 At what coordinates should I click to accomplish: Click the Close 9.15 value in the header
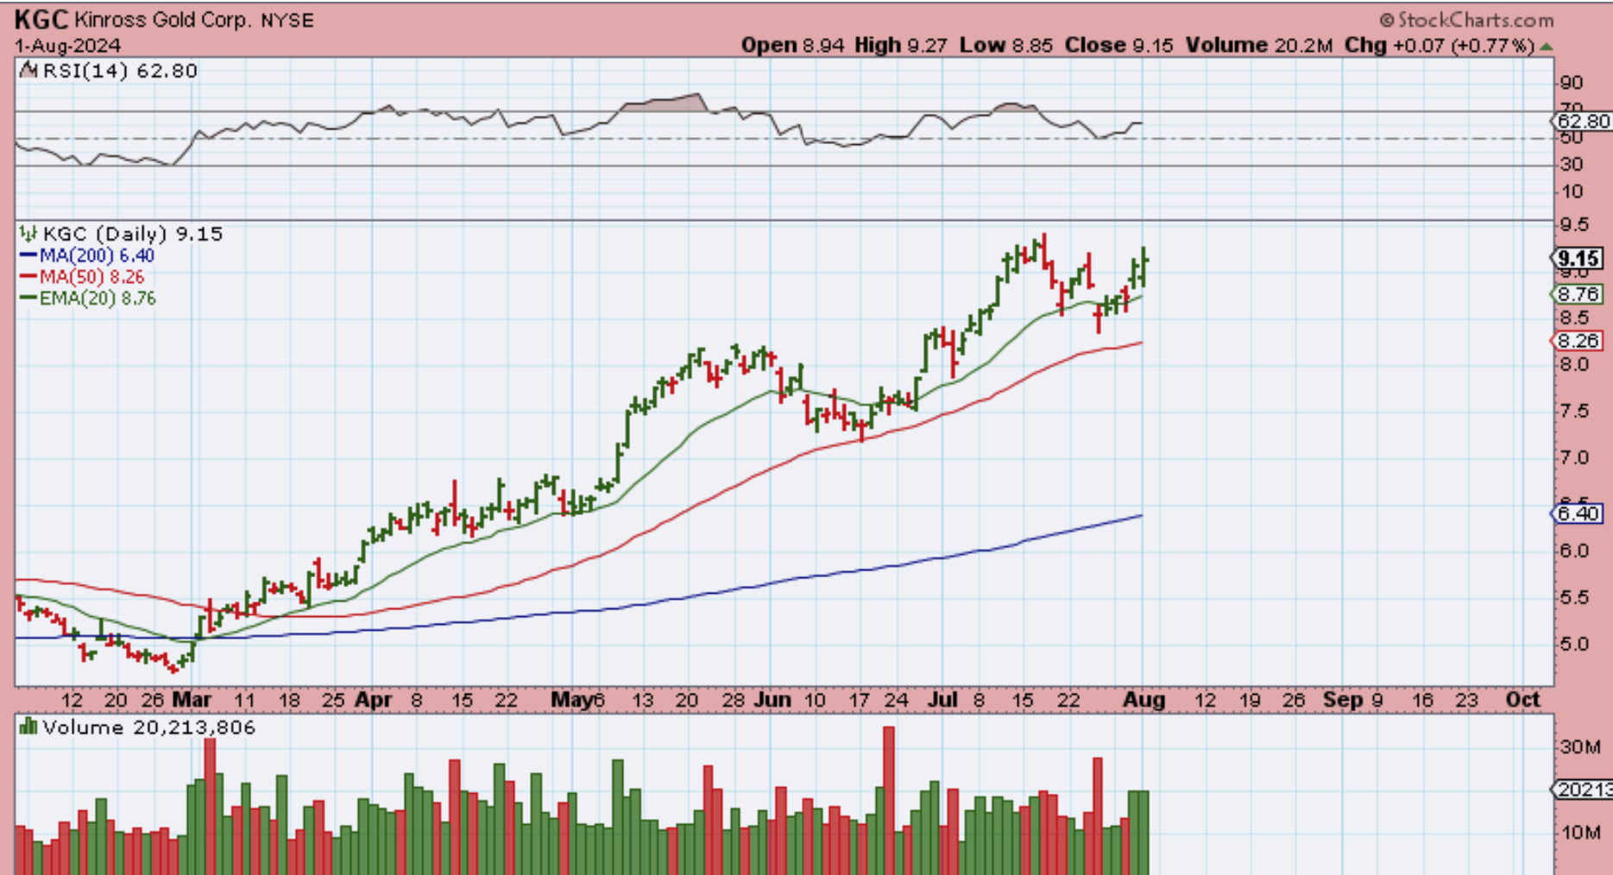(x=1119, y=45)
